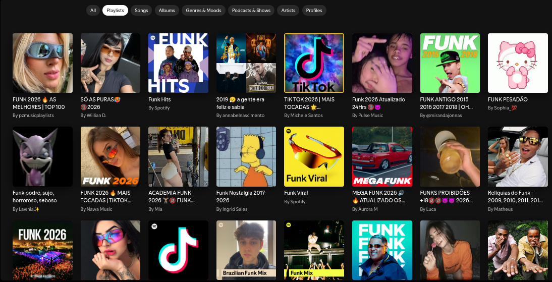Open the black TikTok logo playlist cover
This screenshot has height=282, width=552.
pos(179,250)
